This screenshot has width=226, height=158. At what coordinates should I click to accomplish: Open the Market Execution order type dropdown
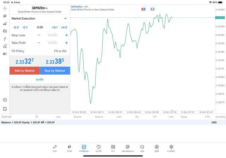pos(39,18)
